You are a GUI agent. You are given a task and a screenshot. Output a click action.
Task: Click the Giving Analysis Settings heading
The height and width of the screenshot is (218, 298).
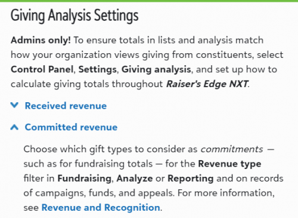pos(74,16)
